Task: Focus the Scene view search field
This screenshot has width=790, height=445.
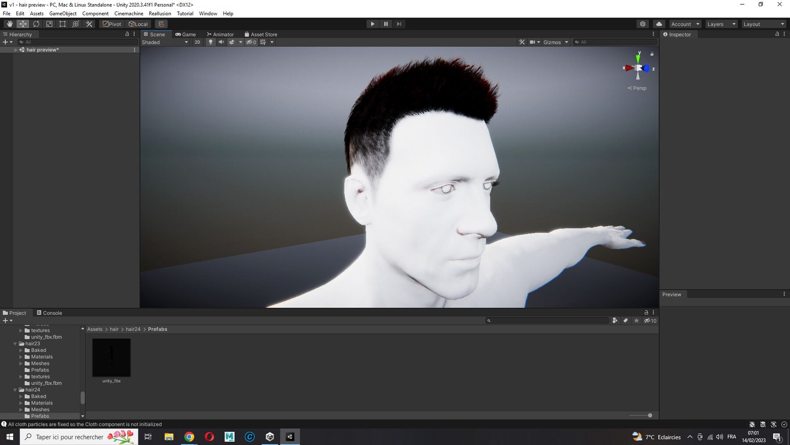Action: 615,42
